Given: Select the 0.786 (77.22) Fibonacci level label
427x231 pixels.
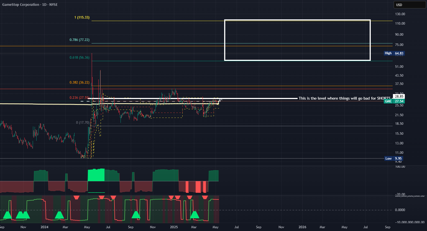Looking at the screenshot, I should 80,40.
